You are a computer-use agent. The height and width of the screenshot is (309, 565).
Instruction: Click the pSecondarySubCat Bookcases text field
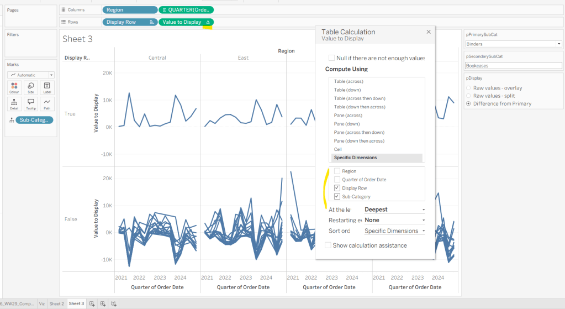tap(513, 66)
